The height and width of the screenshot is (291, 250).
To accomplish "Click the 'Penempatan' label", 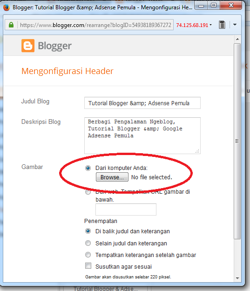I will (x=101, y=221).
